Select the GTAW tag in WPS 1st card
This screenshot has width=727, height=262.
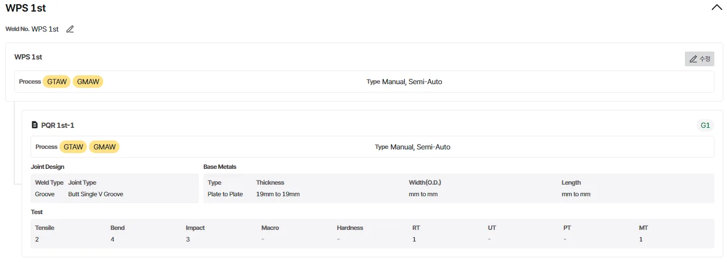(57, 82)
